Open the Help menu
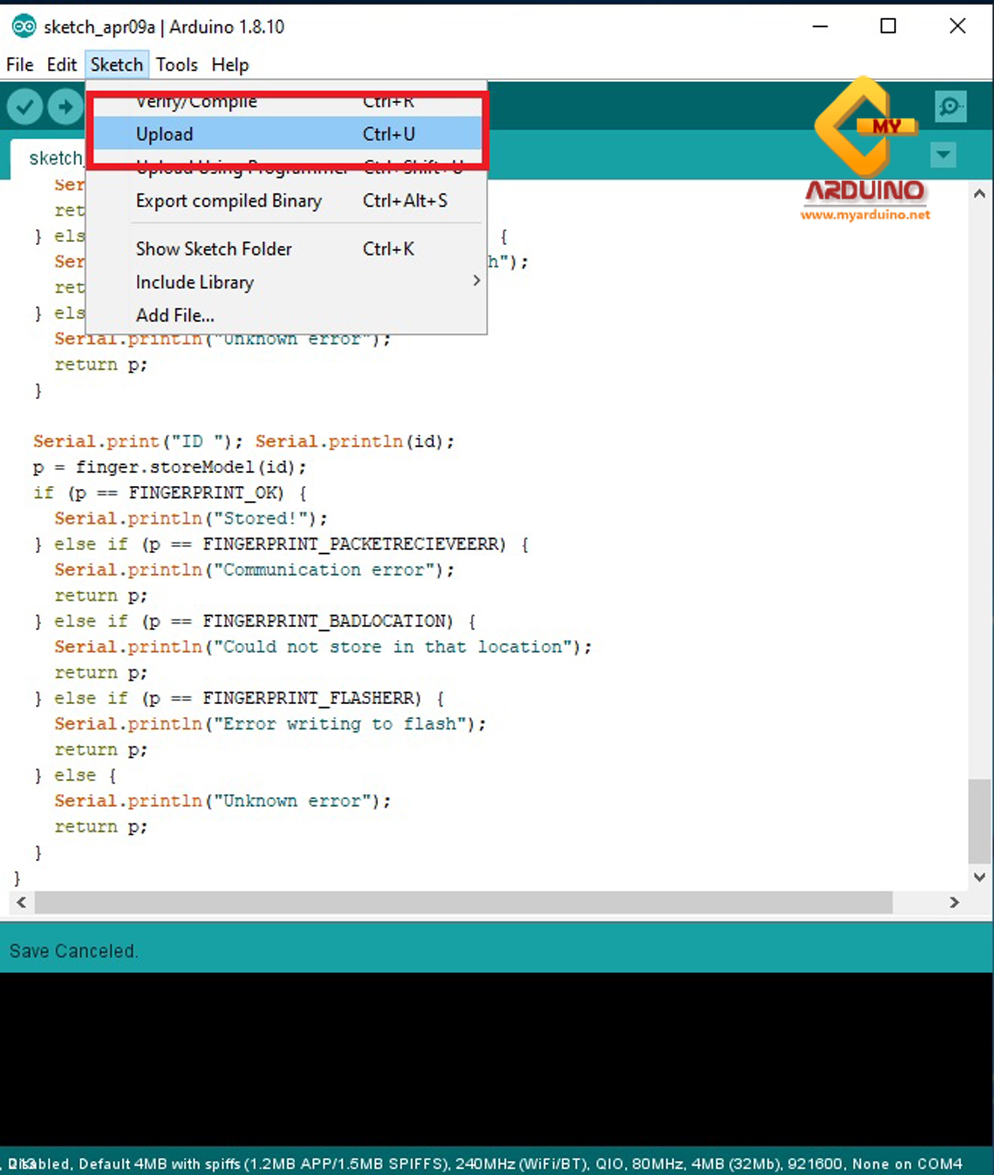Viewport: 994px width, 1175px height. tap(229, 64)
